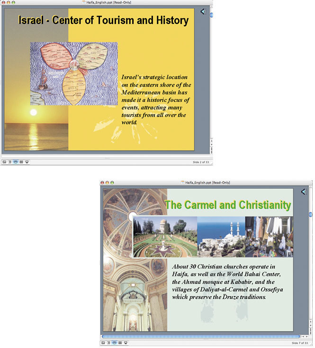Select the title "Israel - Center of Tourism and History"
The height and width of the screenshot is (348, 315).
tap(103, 20)
